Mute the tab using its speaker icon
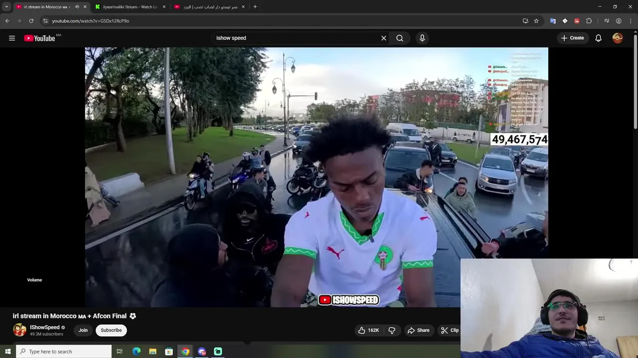The height and width of the screenshot is (358, 638). point(77,7)
